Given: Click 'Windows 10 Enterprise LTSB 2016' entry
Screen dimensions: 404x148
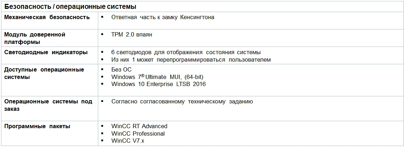Looking at the screenshot, I should click(158, 84).
